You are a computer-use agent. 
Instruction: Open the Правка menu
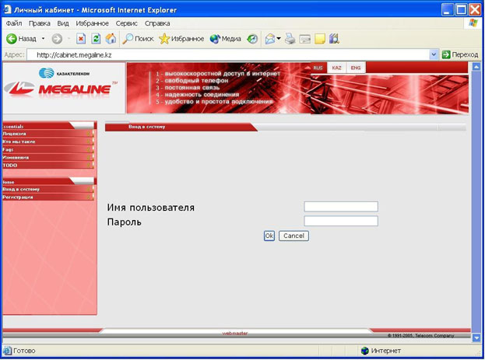click(x=39, y=23)
